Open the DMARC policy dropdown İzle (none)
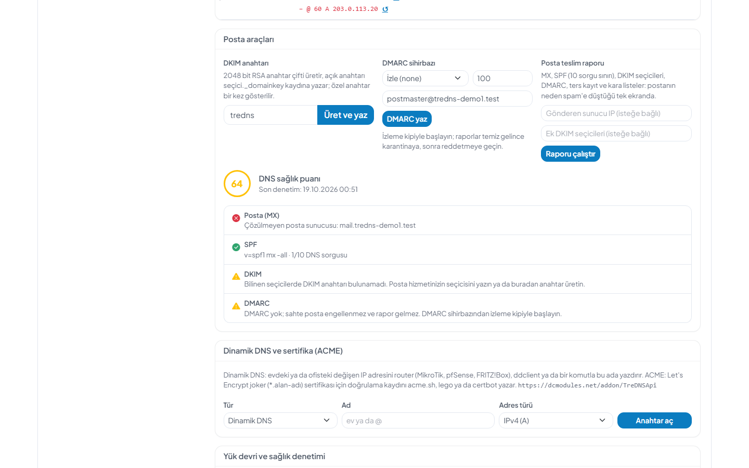Screen dimensions: 749x468 tap(425, 79)
